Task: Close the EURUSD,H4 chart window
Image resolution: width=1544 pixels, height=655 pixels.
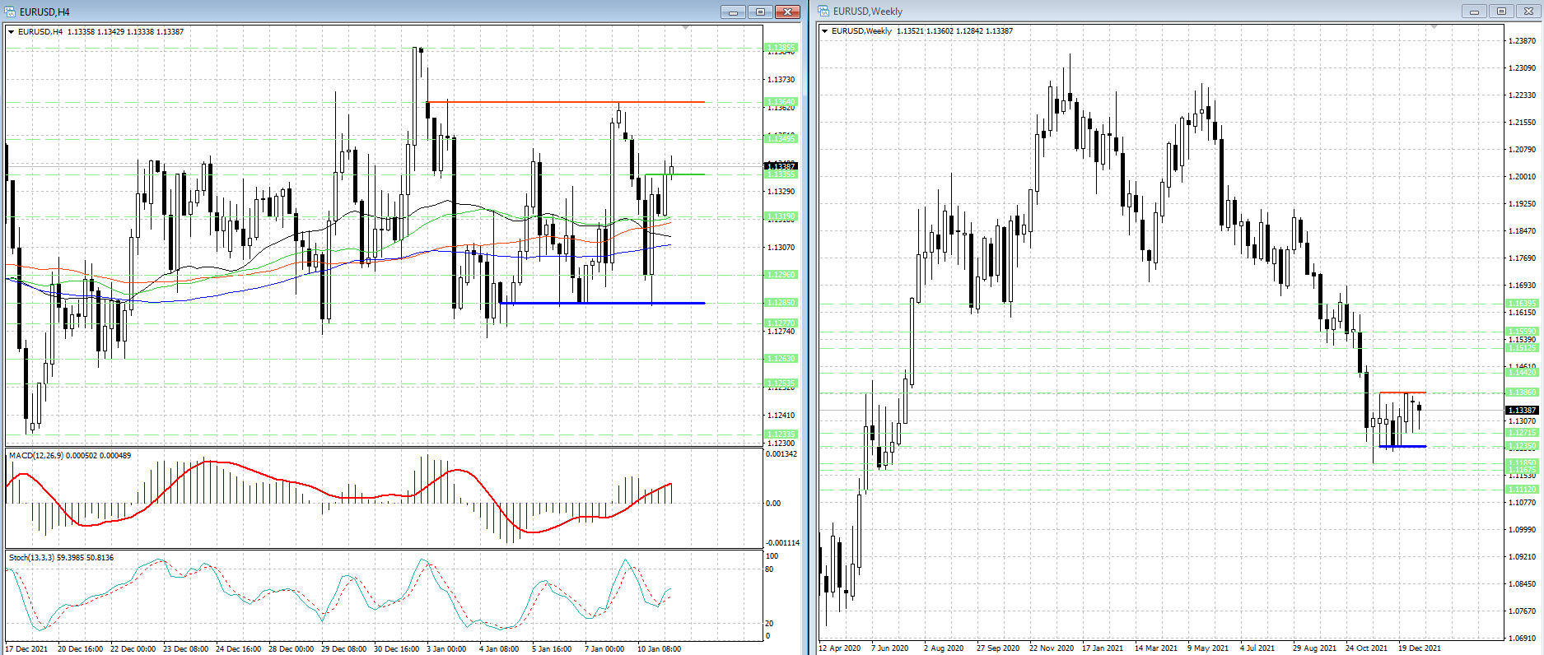Action: click(787, 12)
